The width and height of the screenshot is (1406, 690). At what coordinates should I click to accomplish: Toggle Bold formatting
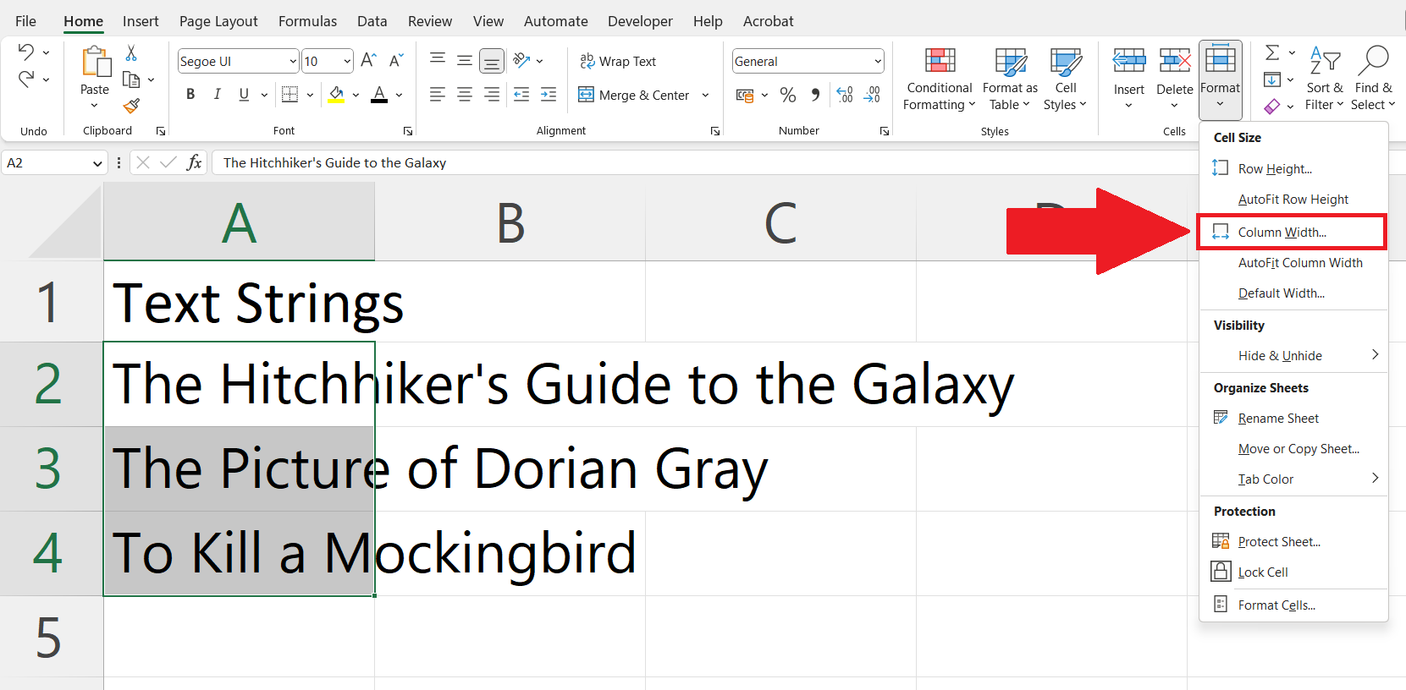190,95
